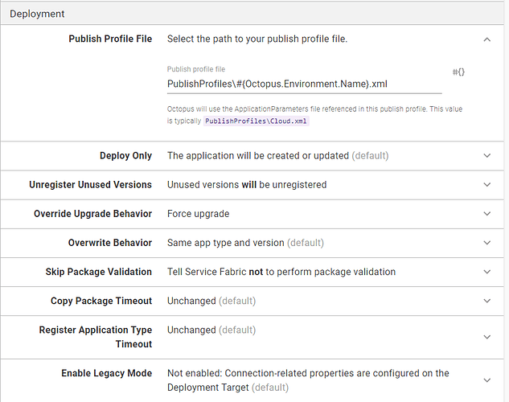Open Unused versions will be unregistered summary
The height and width of the screenshot is (402, 509).
[247, 185]
